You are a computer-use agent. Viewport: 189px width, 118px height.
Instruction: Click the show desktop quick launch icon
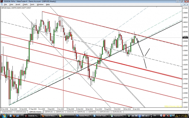point(18,116)
